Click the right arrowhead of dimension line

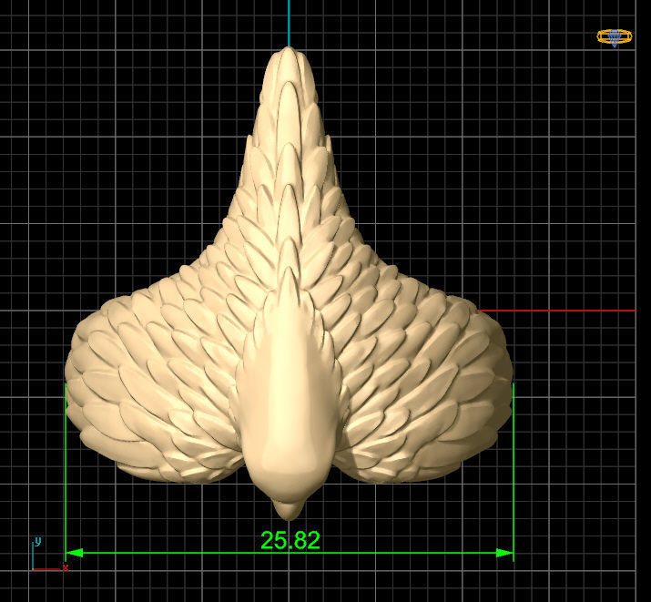click(504, 553)
